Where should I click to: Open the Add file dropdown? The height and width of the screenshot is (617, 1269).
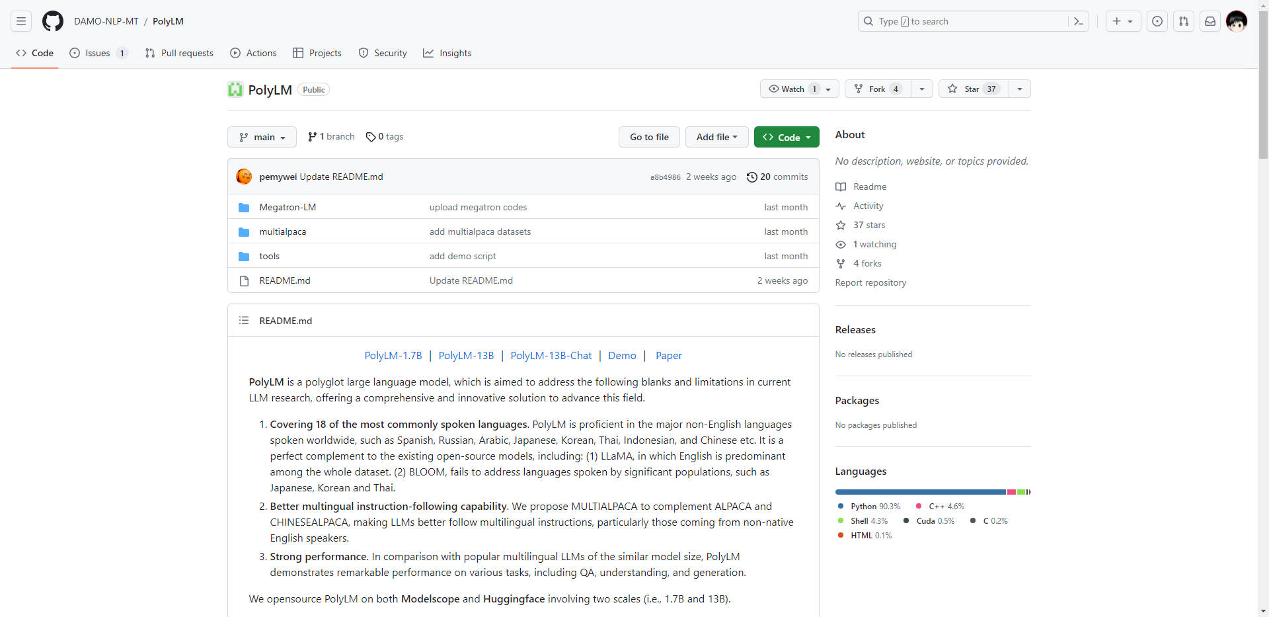point(716,137)
